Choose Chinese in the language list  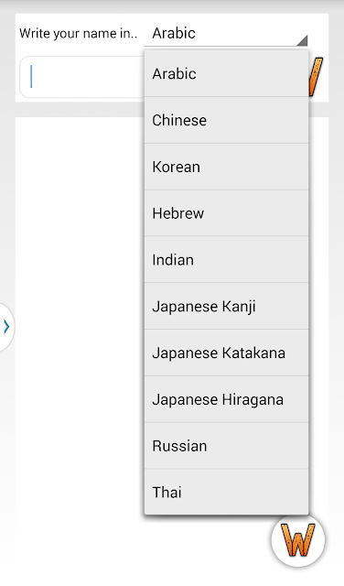coord(226,120)
